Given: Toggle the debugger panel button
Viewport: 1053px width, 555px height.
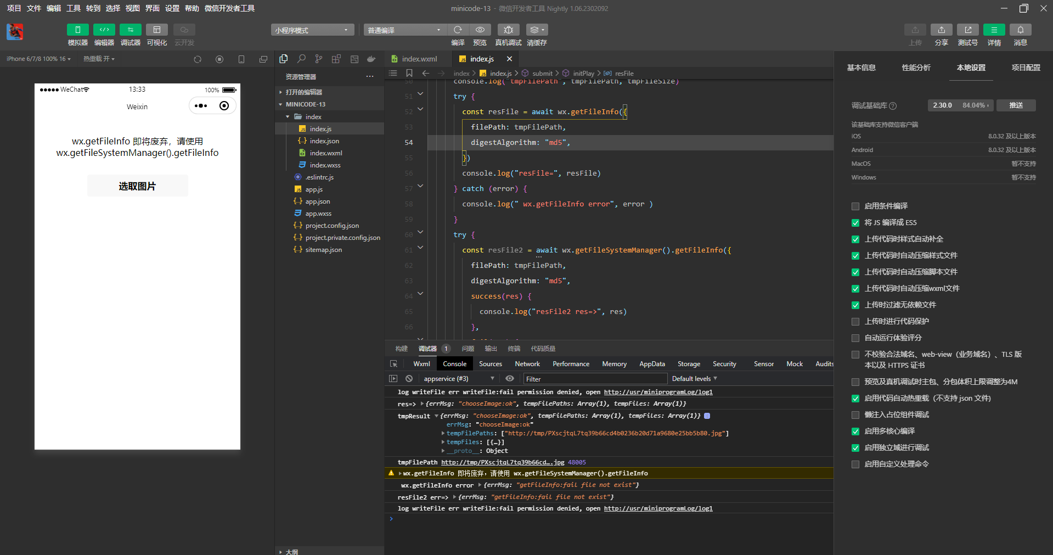Looking at the screenshot, I should [x=130, y=30].
